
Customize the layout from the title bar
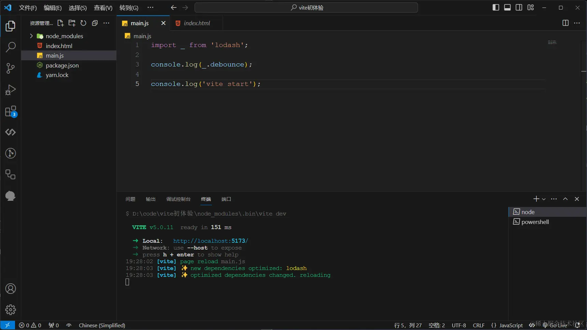pyautogui.click(x=530, y=7)
